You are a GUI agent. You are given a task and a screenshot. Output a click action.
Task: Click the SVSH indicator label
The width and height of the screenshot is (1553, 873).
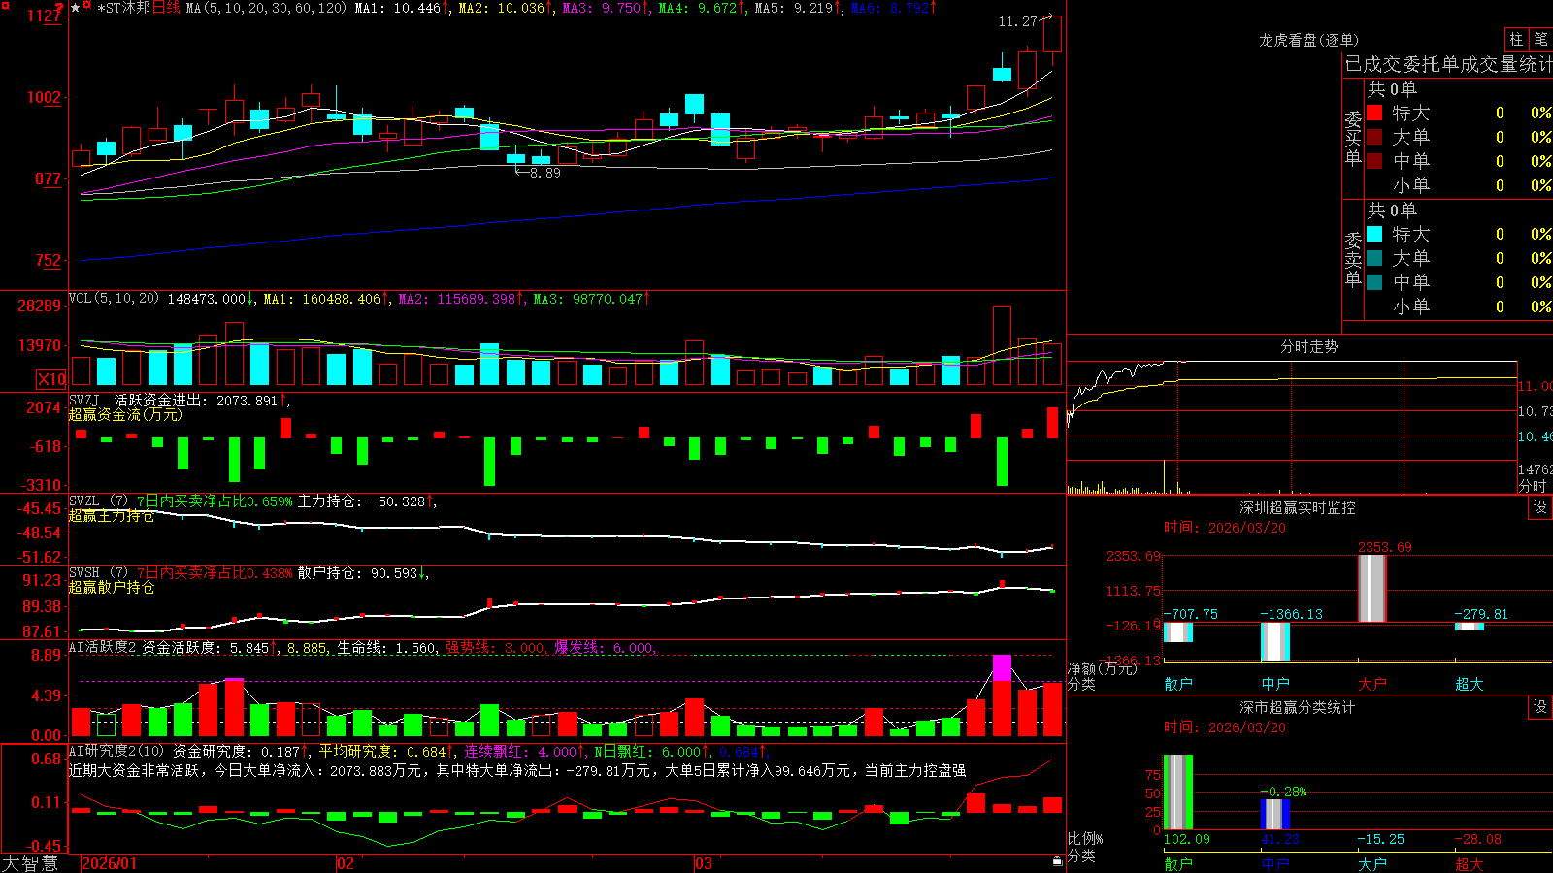coord(84,573)
